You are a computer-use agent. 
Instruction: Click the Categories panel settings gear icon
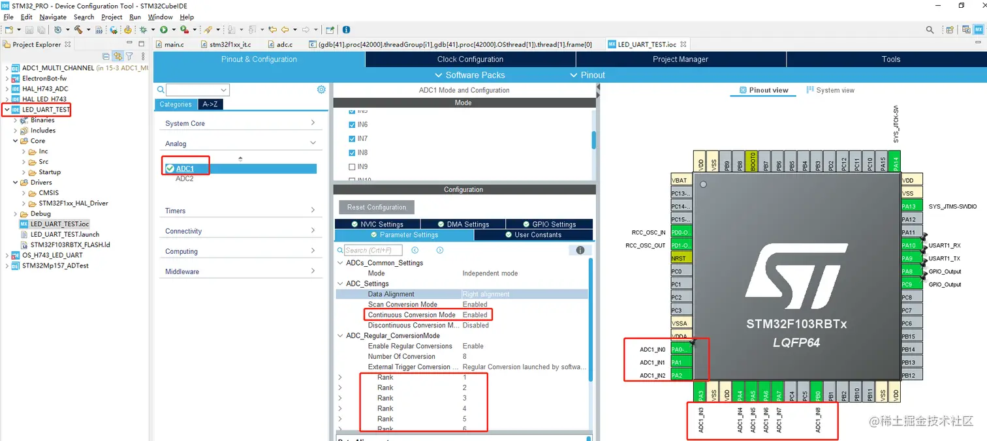pyautogui.click(x=321, y=89)
